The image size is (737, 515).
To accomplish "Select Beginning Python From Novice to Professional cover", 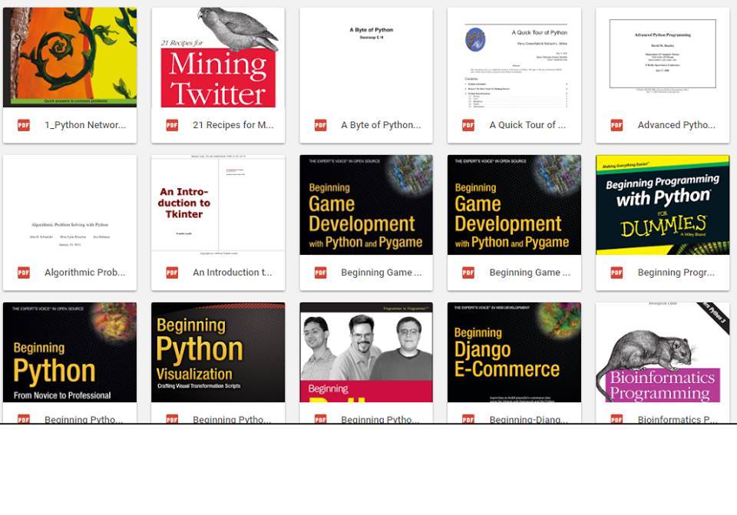I will (x=70, y=352).
